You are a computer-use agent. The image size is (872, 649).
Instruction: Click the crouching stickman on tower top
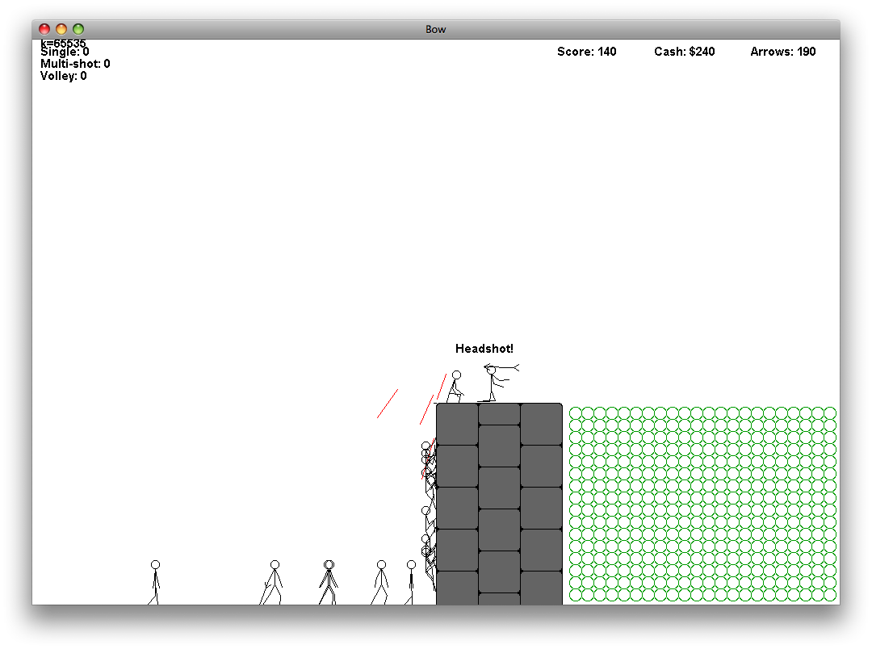coord(455,387)
